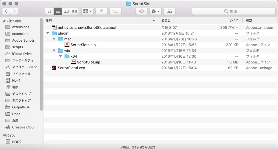Go forward with the right arrow button

point(14,11)
